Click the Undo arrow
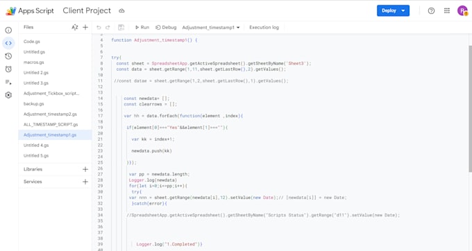Screen dimensions: 472x251 (x=99, y=27)
